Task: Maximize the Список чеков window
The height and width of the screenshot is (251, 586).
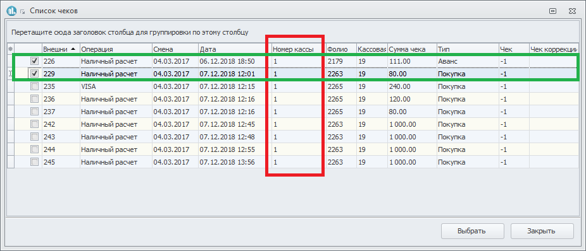Action: [x=552, y=11]
